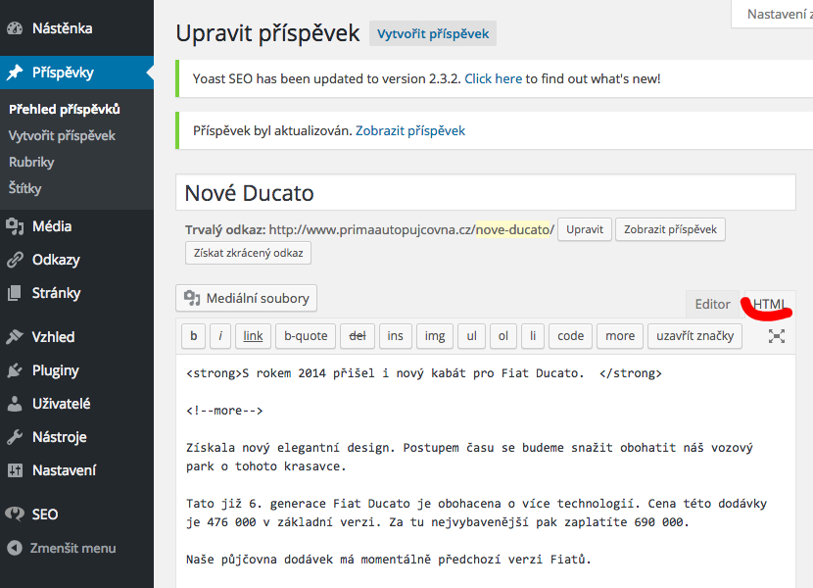Open the SEO menu

click(x=76, y=514)
